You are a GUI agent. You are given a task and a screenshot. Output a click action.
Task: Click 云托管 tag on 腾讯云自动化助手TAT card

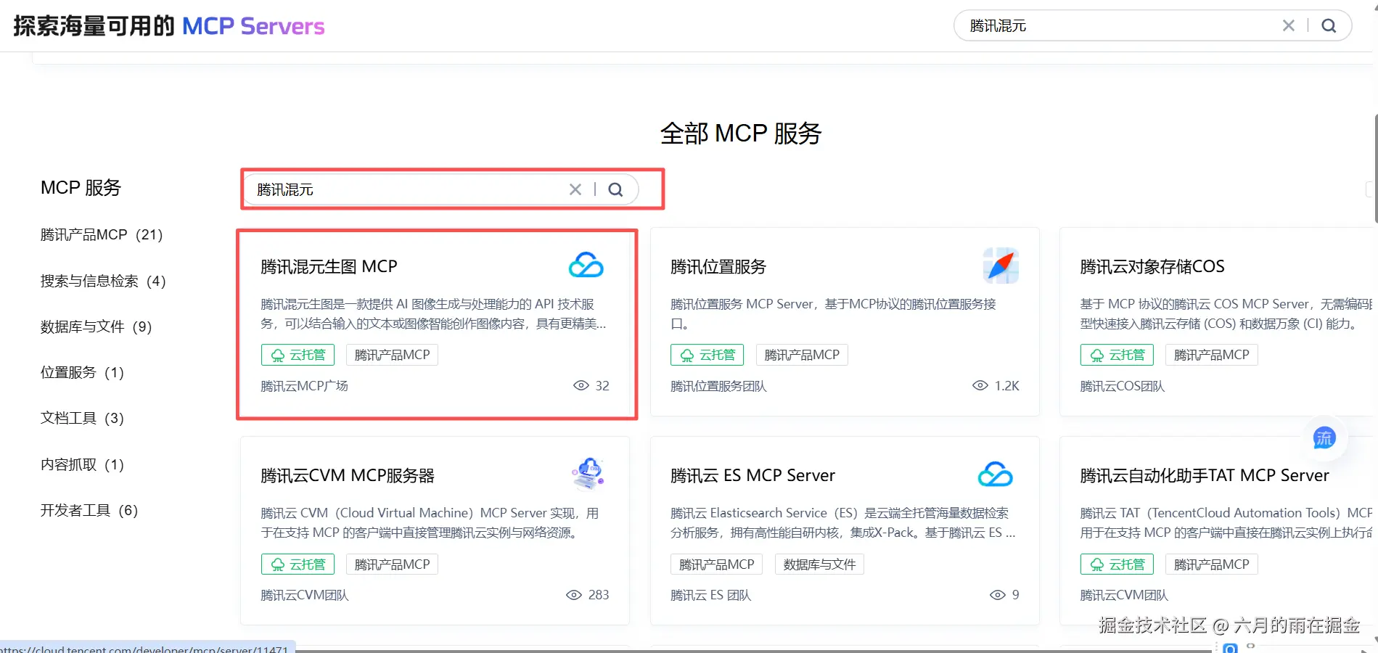pyautogui.click(x=1117, y=564)
